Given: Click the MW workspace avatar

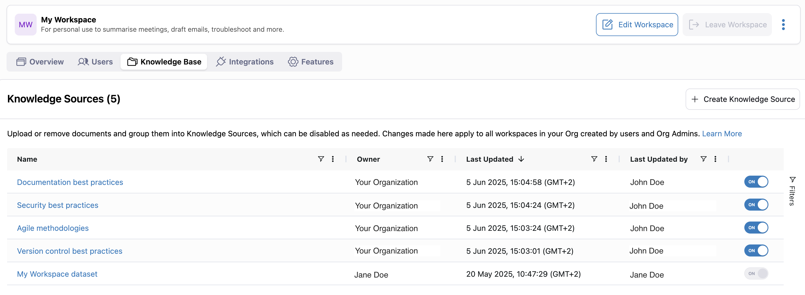Looking at the screenshot, I should coord(25,24).
